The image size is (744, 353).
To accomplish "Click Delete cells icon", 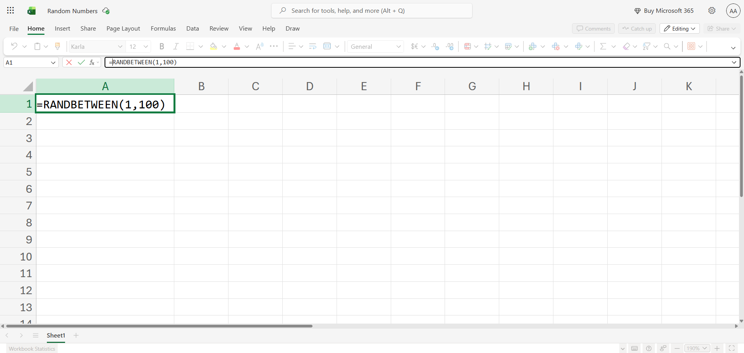I will (x=556, y=46).
